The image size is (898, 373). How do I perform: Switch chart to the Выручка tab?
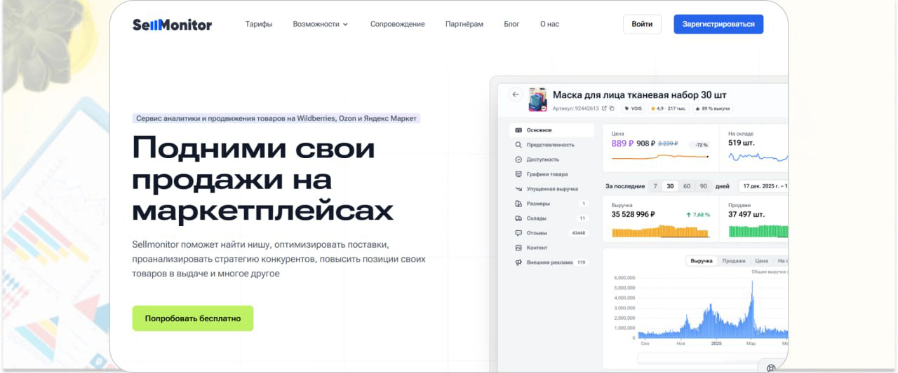[702, 261]
